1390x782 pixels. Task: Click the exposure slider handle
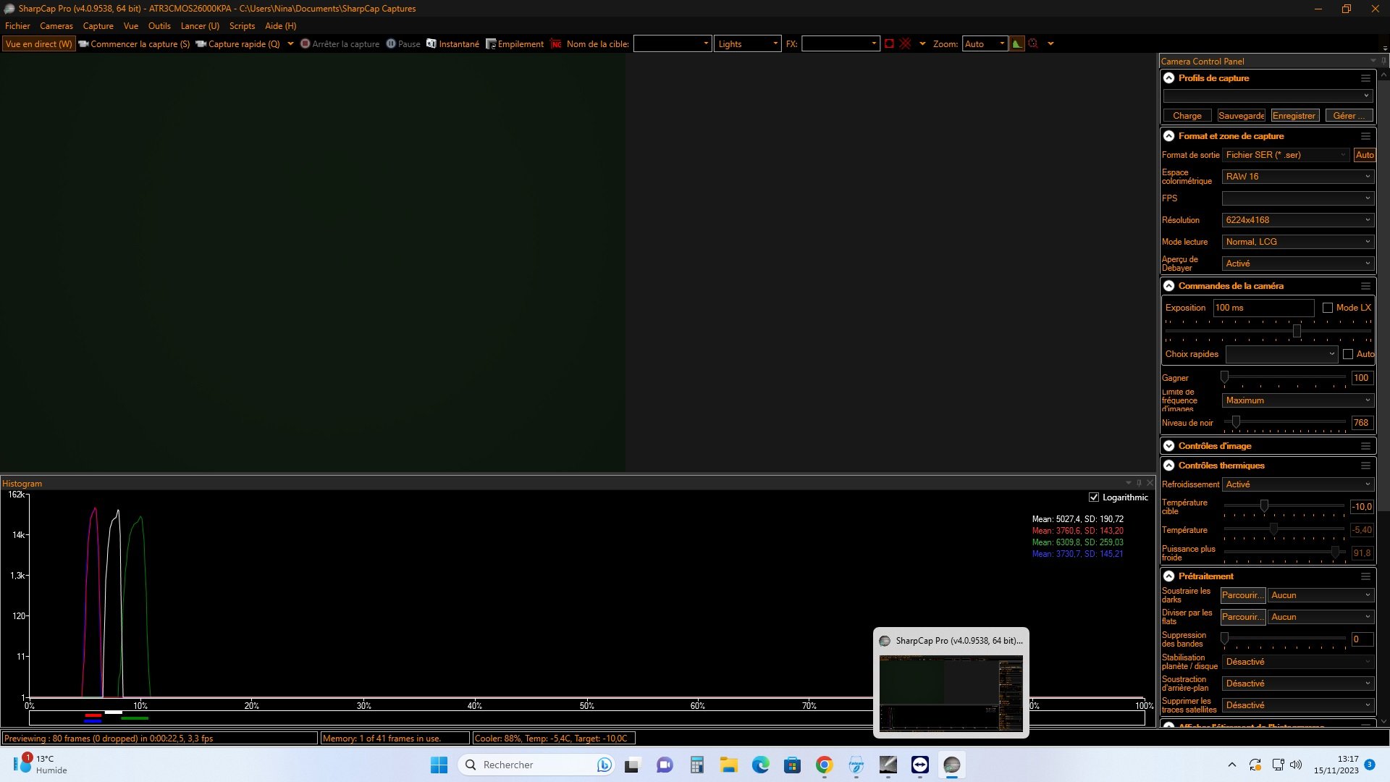pos(1297,331)
